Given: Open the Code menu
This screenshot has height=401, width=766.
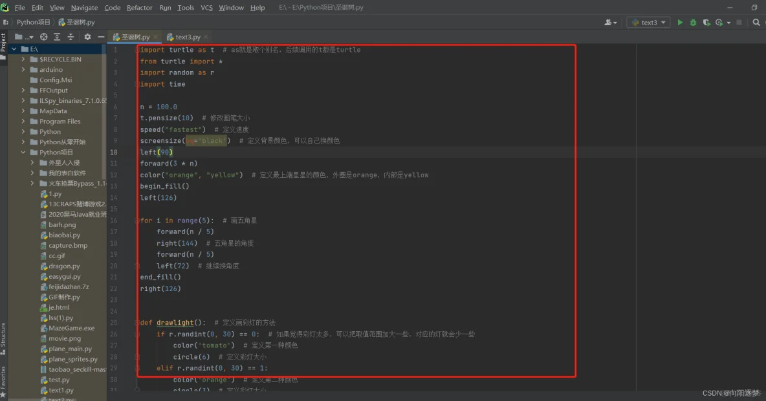Looking at the screenshot, I should pos(113,8).
